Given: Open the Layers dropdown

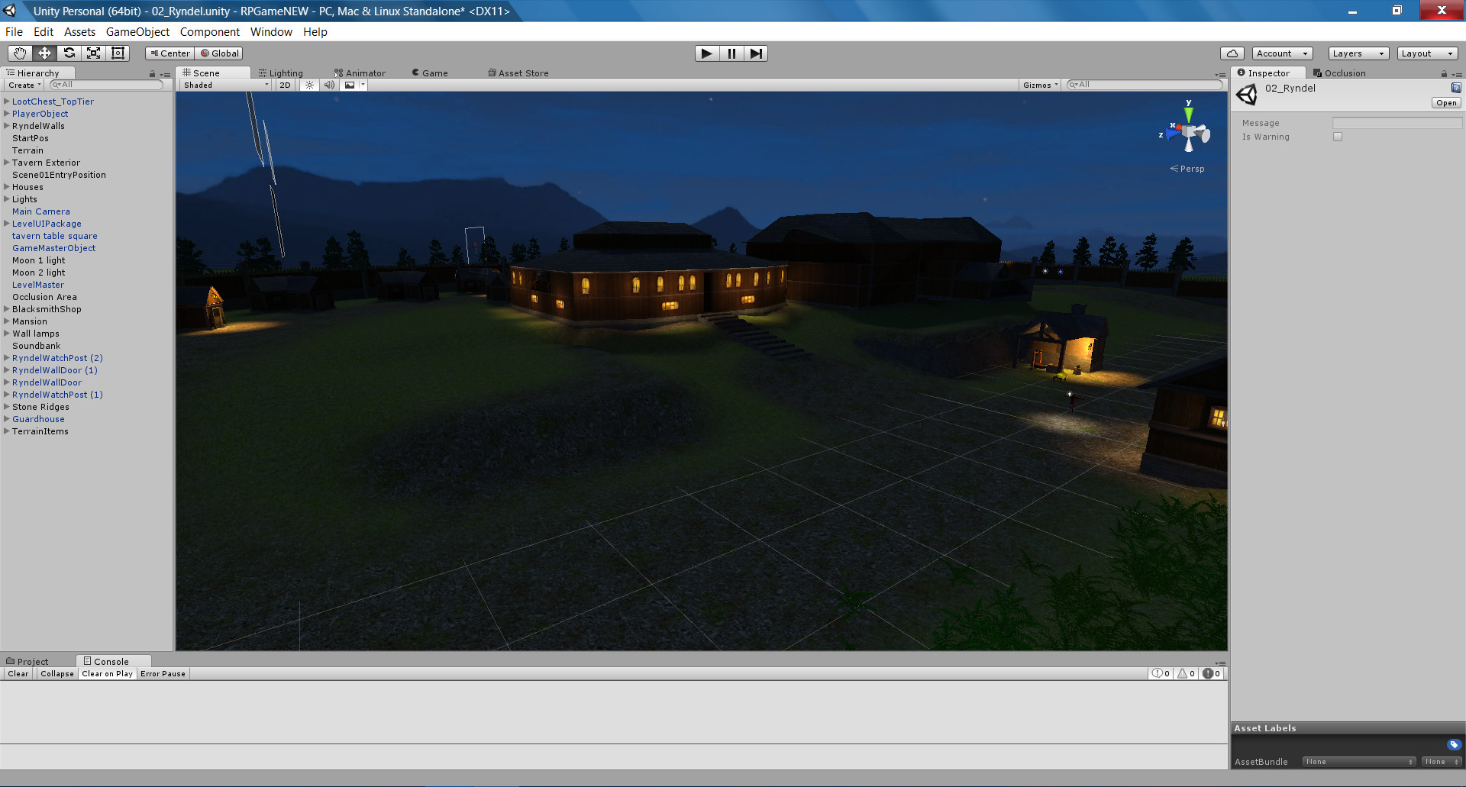Looking at the screenshot, I should click(x=1358, y=53).
